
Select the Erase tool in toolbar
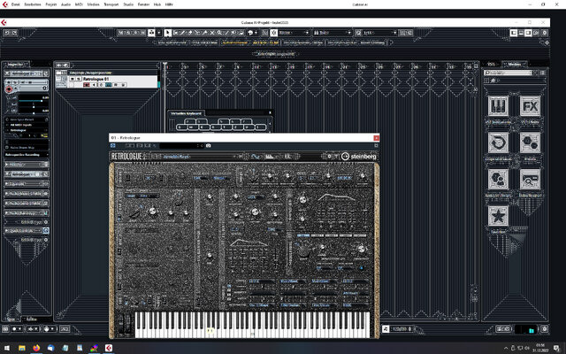click(190, 33)
